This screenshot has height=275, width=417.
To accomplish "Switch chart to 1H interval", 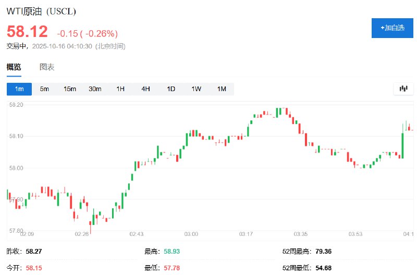I will click(120, 89).
